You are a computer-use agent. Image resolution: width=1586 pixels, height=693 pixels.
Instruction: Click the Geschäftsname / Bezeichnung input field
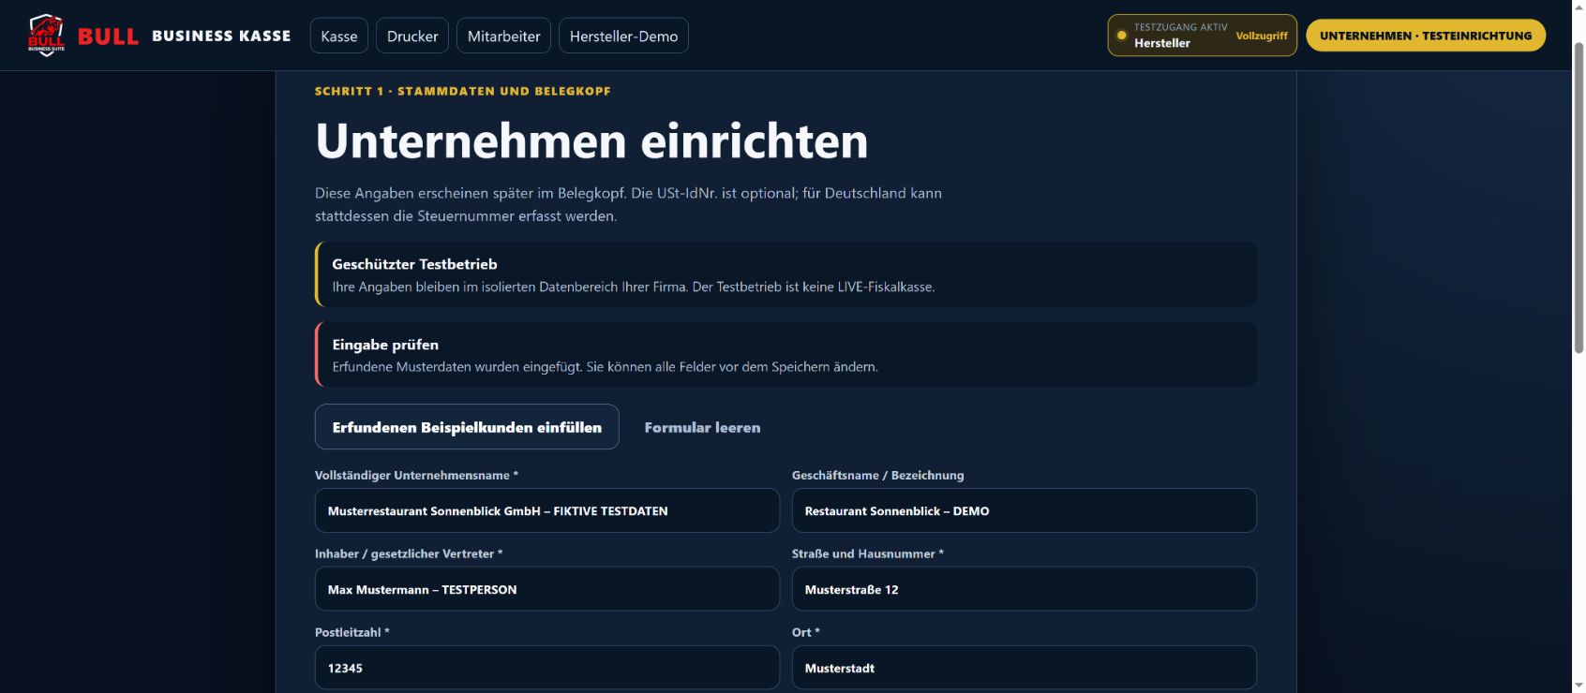(1024, 510)
